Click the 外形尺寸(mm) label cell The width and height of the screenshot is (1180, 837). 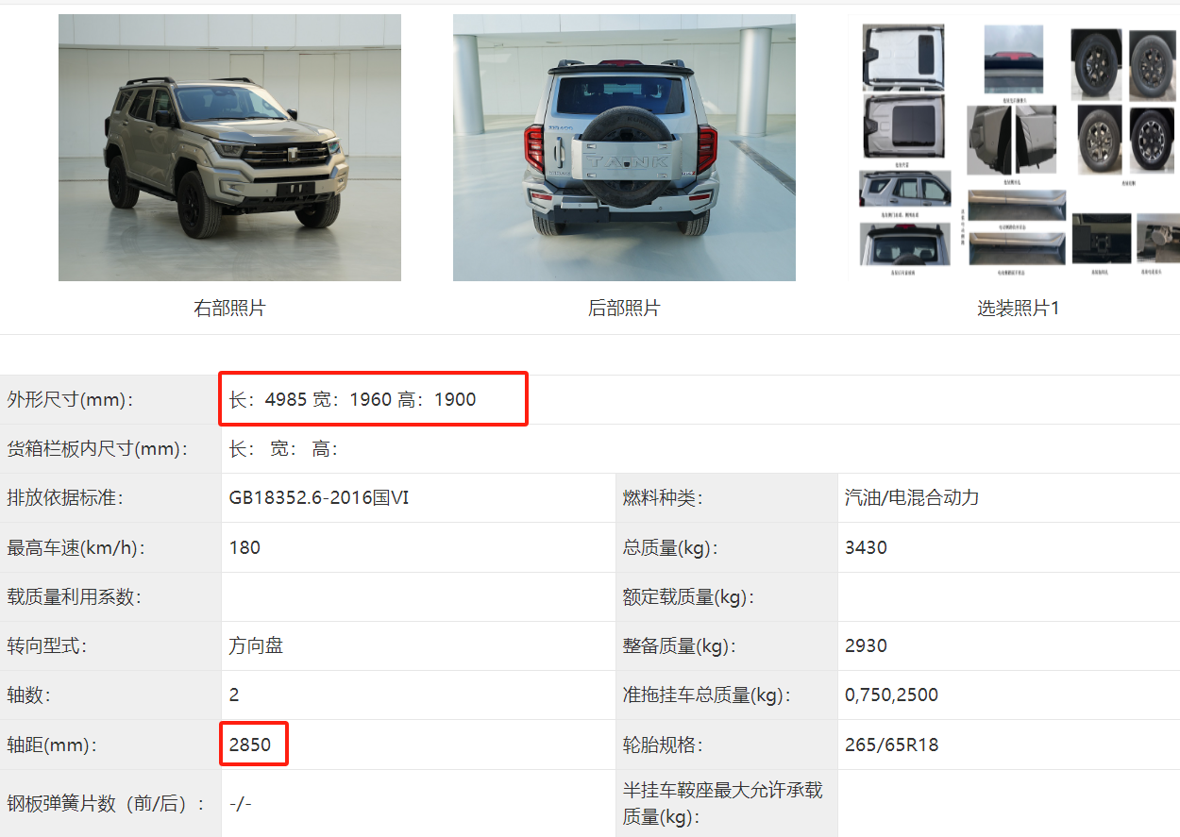[x=110, y=399]
